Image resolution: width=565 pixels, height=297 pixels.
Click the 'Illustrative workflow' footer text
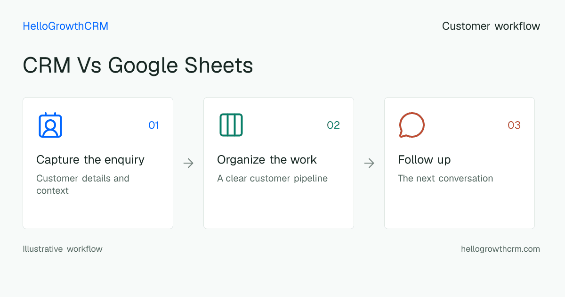[63, 249]
